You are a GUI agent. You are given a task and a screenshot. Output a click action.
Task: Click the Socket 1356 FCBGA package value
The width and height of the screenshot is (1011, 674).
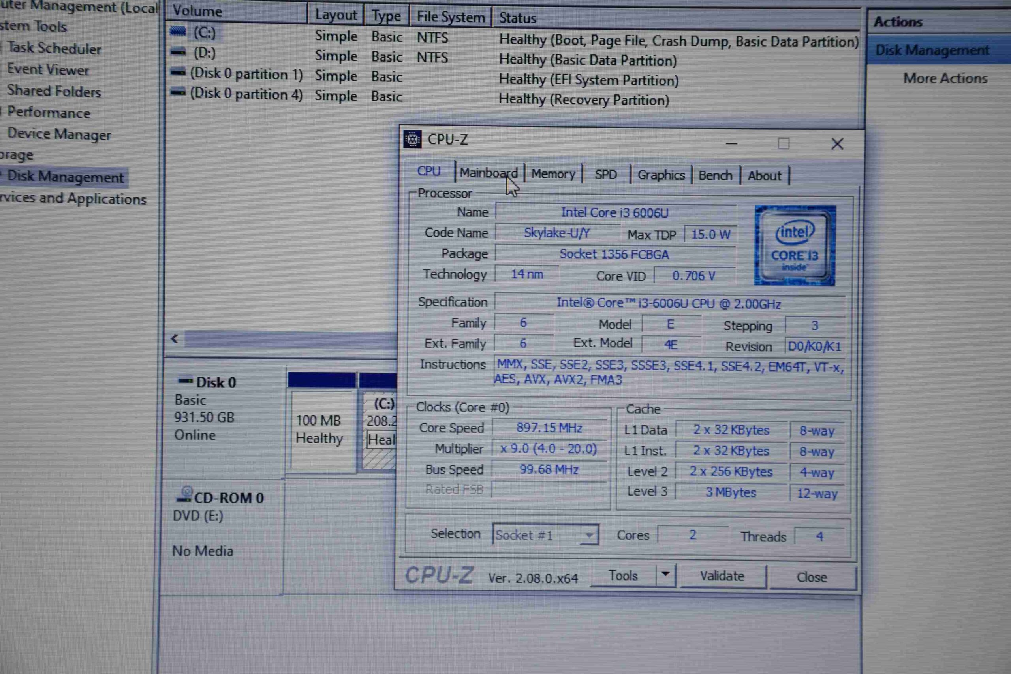pyautogui.click(x=614, y=254)
